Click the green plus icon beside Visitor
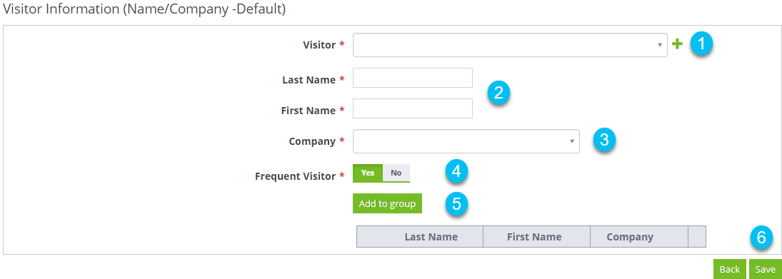Image resolution: width=782 pixels, height=279 pixels. [677, 44]
